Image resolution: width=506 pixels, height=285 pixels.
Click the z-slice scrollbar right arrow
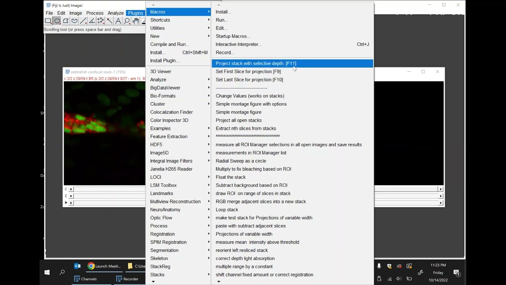pyautogui.click(x=441, y=196)
